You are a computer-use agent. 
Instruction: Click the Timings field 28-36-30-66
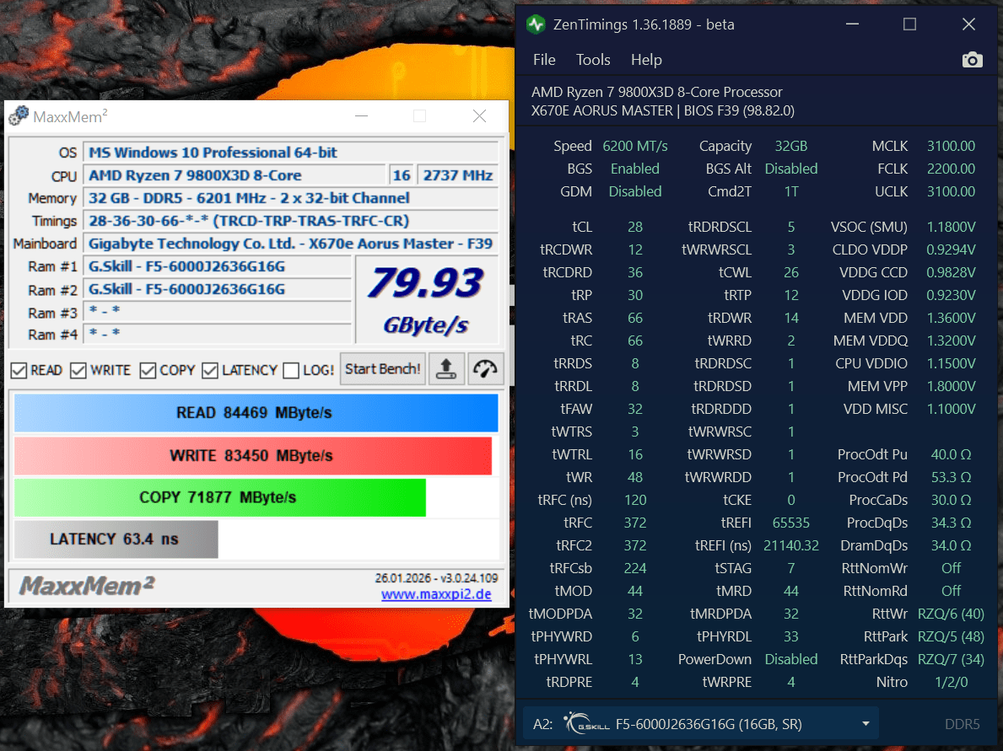tap(290, 221)
